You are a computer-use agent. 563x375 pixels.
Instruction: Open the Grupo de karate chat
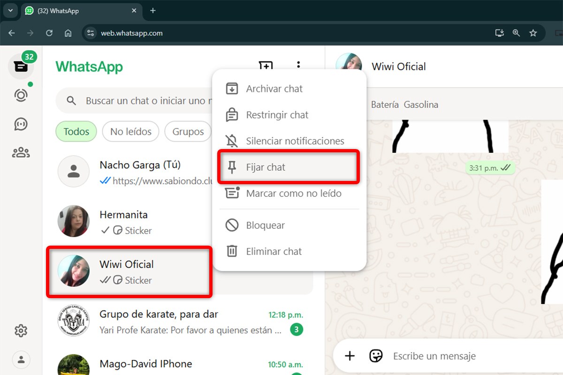pos(181,322)
